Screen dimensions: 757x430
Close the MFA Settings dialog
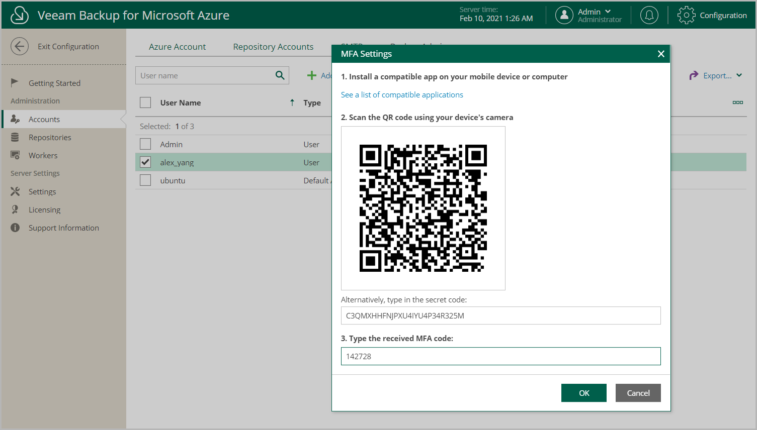[661, 54]
